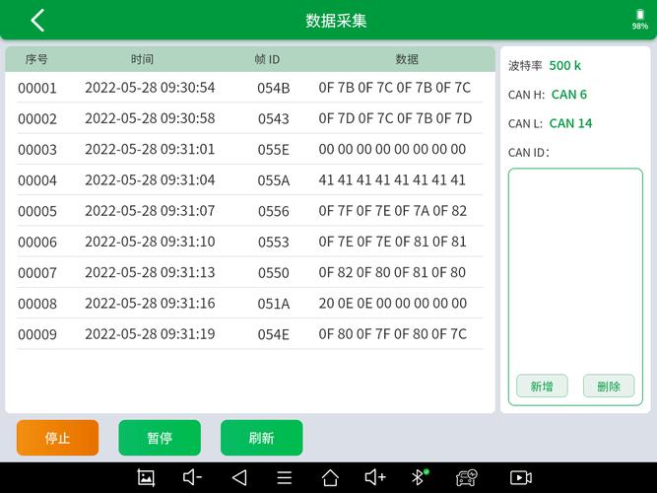Check the battery icon showing 98%
The image size is (657, 493).
click(x=640, y=15)
